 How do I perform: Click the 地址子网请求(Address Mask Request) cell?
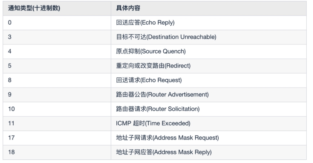pos(209,138)
